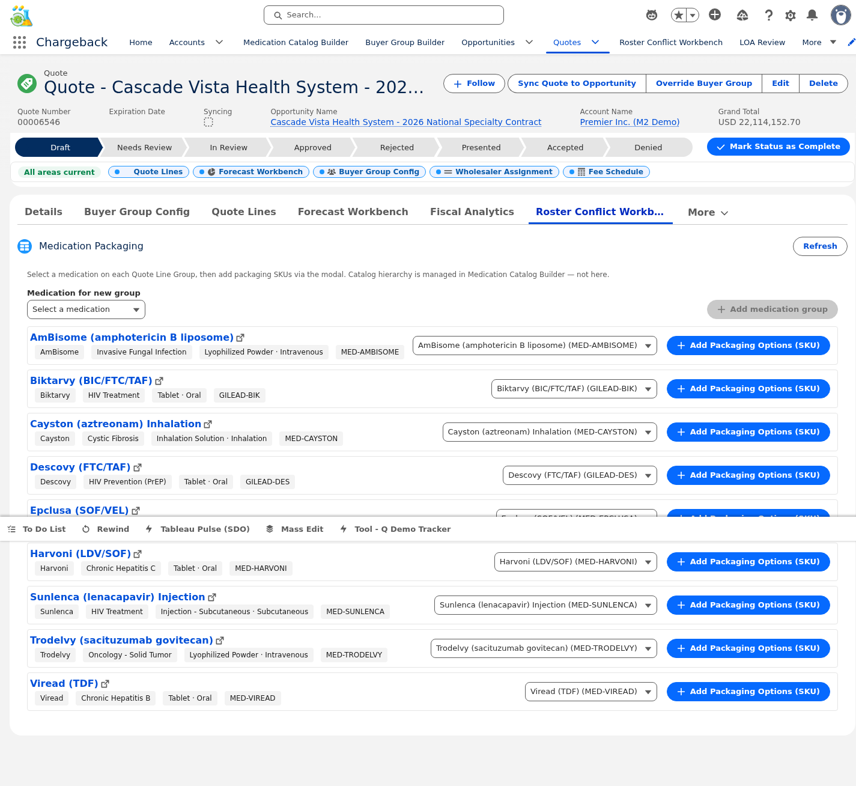Viewport: 856px width, 786px height.
Task: Open the Notifications bell icon
Action: tap(812, 15)
